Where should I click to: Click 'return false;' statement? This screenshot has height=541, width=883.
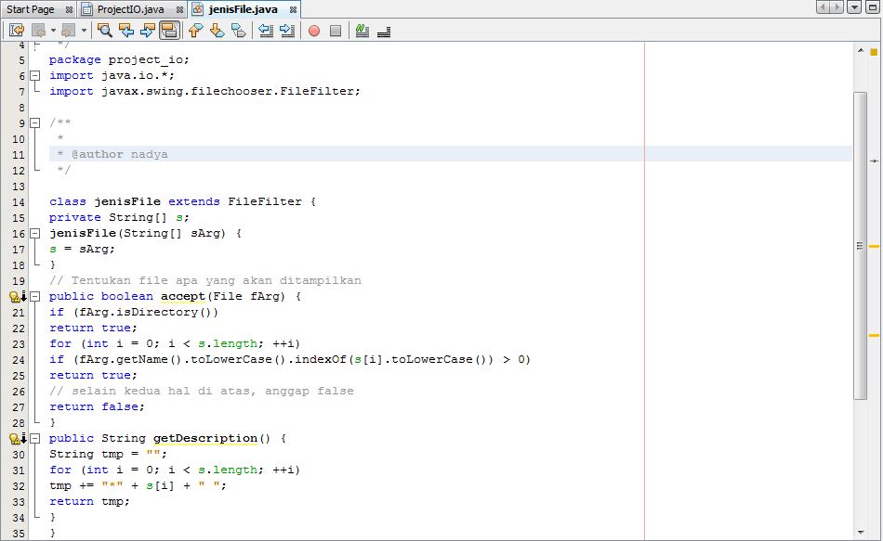[97, 406]
